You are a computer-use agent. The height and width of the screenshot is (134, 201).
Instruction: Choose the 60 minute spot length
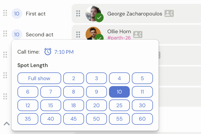(142, 119)
